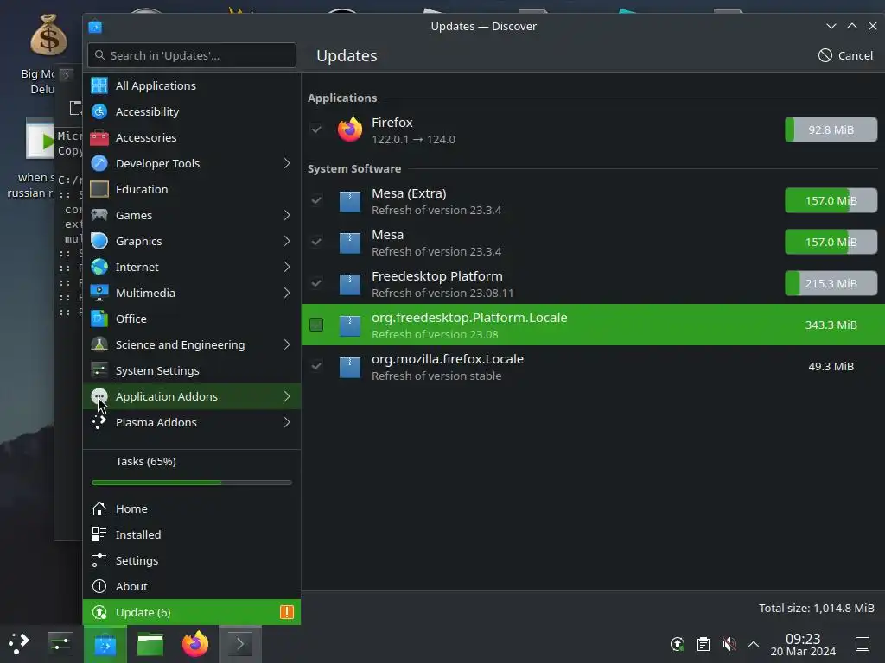885x663 pixels.
Task: Cancel the running updates
Action: point(845,55)
